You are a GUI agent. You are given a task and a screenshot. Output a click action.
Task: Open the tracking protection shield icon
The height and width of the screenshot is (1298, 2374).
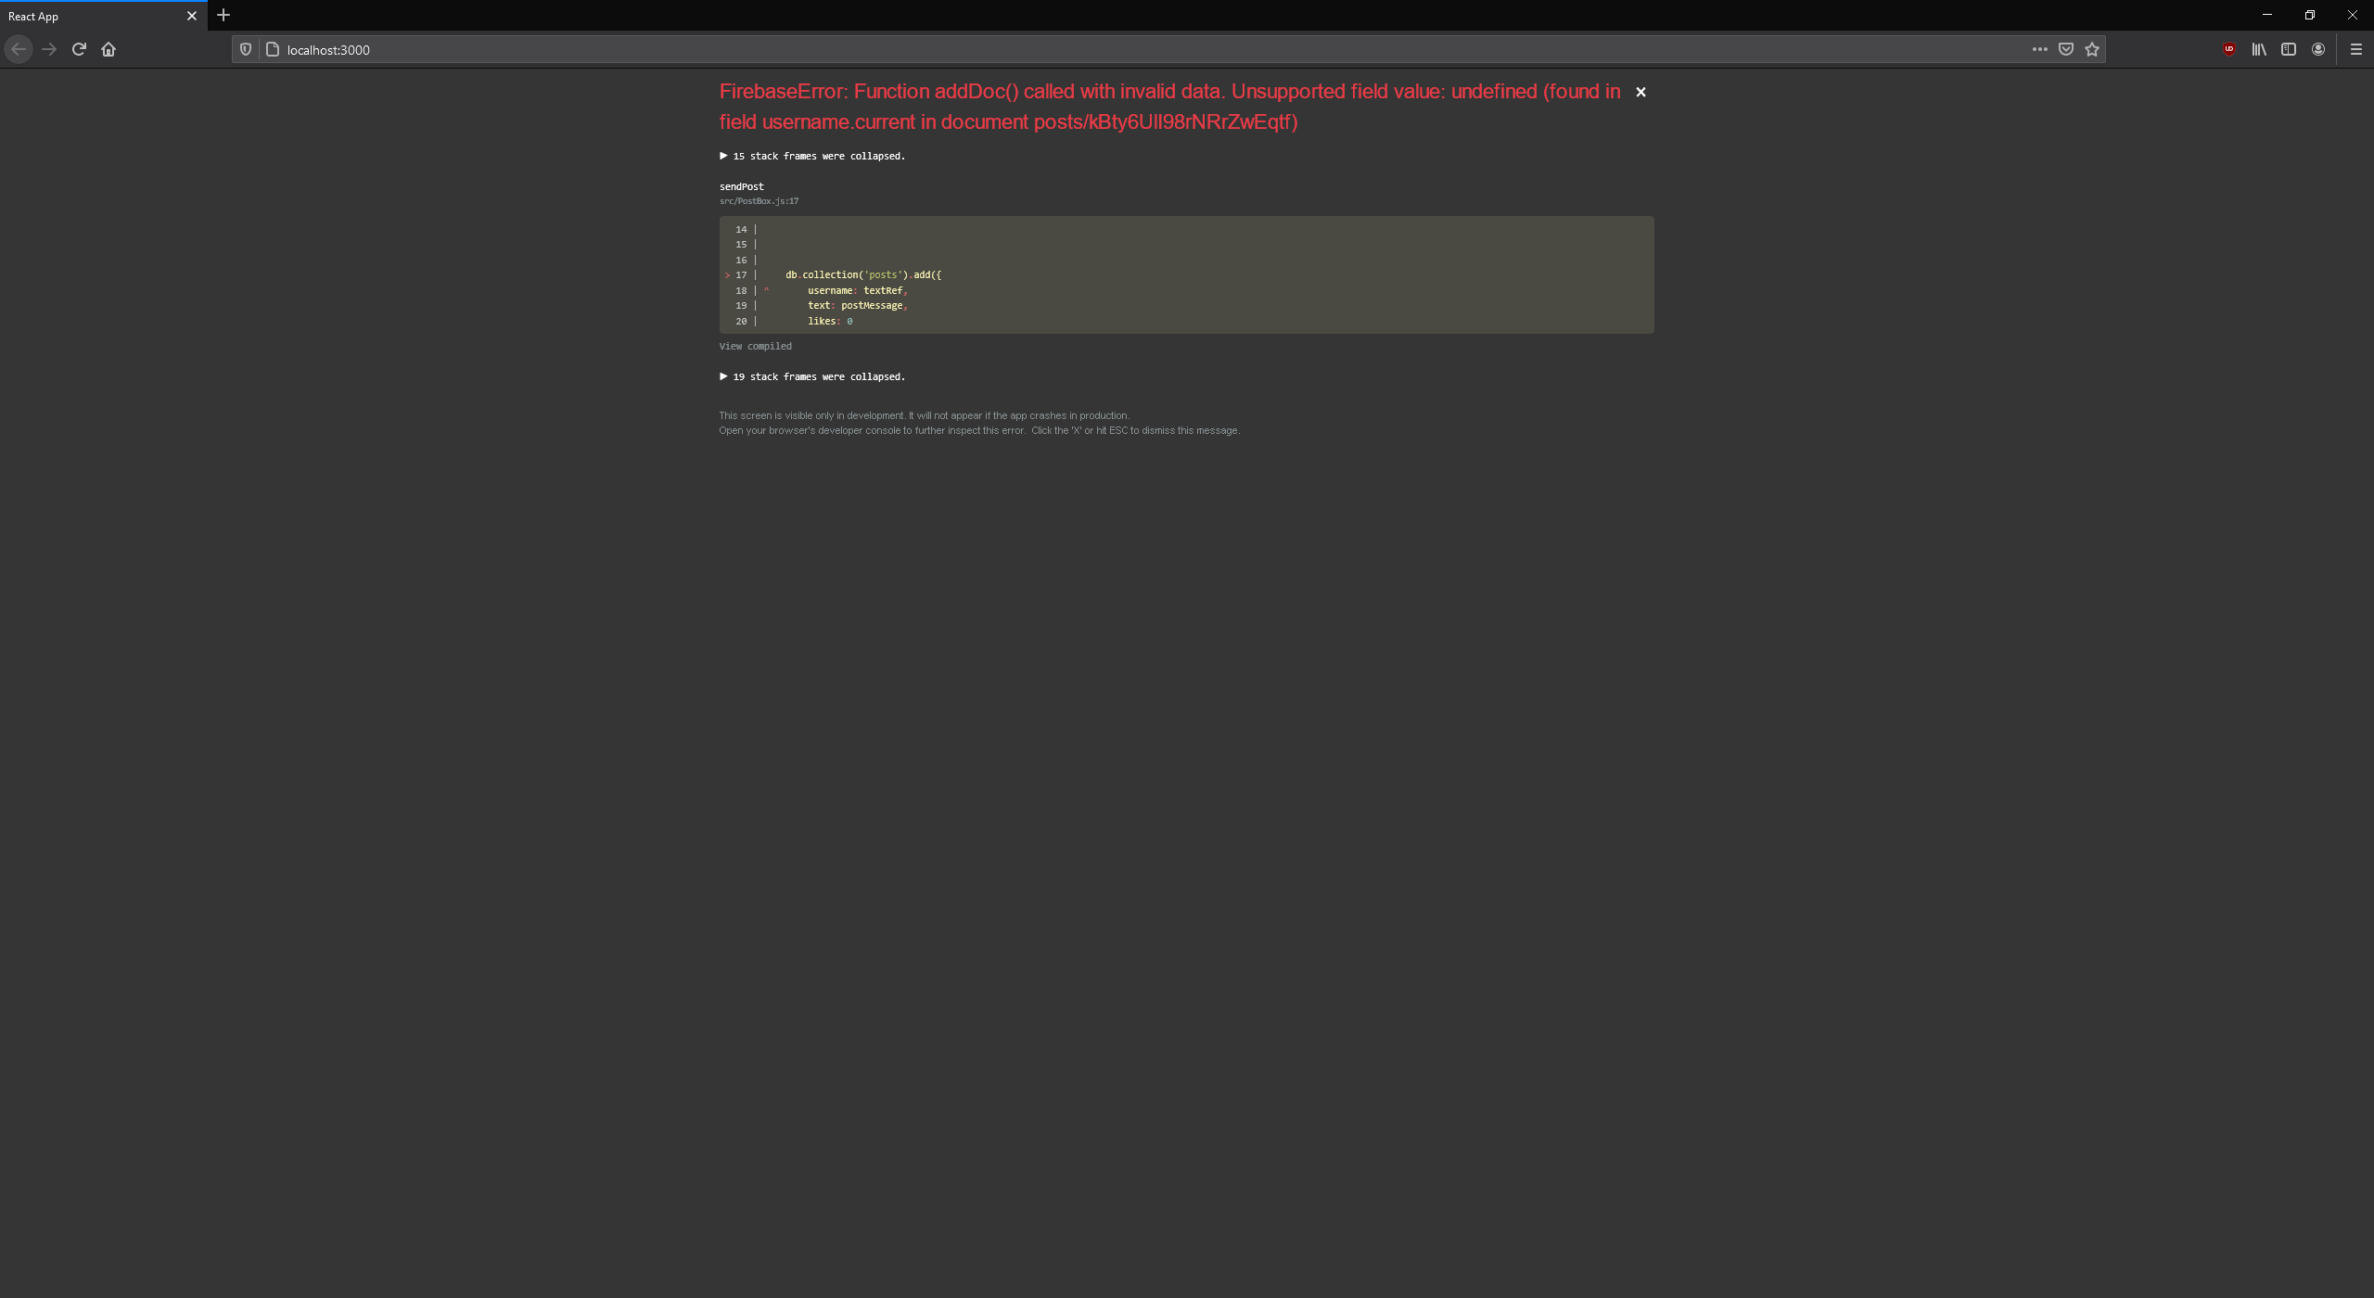246,49
